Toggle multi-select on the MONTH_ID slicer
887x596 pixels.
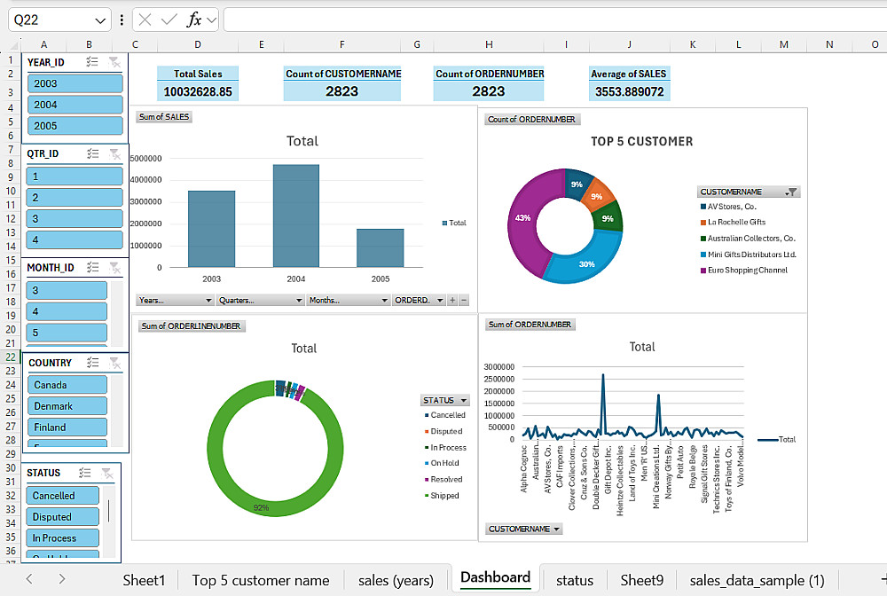click(93, 268)
